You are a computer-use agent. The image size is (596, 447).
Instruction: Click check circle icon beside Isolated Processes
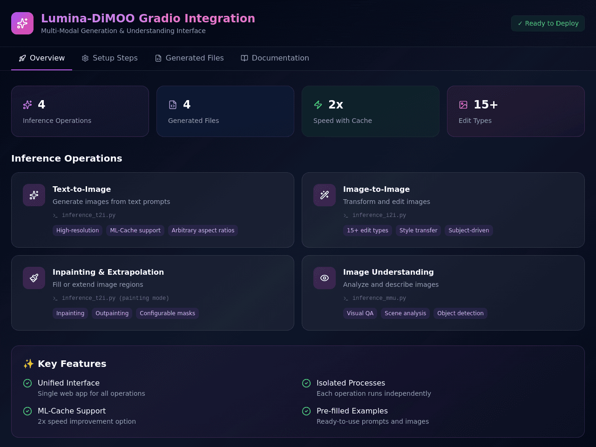tap(306, 383)
